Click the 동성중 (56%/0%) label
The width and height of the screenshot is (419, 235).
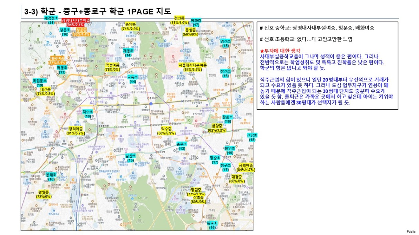click(190, 32)
